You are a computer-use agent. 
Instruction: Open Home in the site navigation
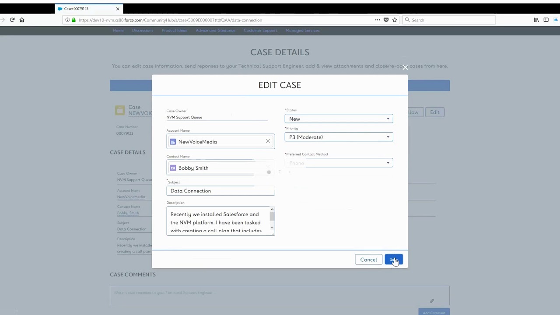click(118, 30)
